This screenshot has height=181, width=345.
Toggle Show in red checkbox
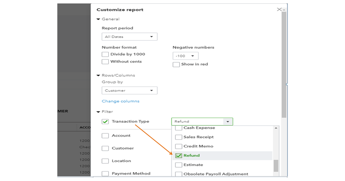176,64
